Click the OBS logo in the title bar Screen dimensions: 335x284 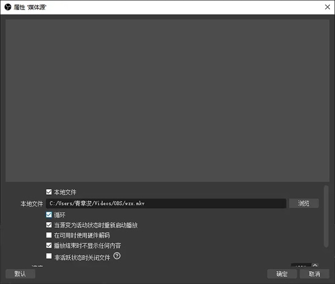tap(8, 7)
